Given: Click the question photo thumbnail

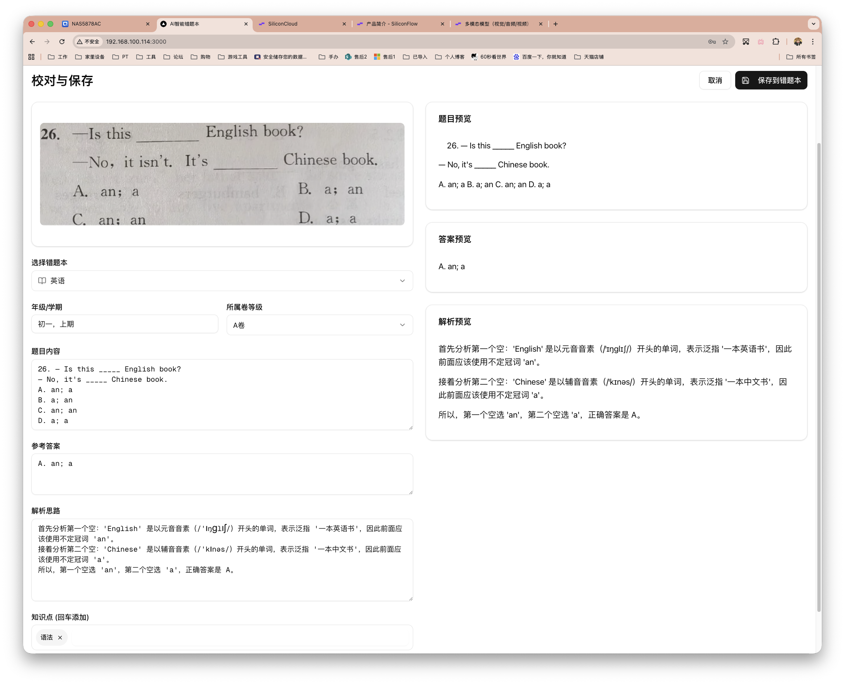Looking at the screenshot, I should (222, 174).
